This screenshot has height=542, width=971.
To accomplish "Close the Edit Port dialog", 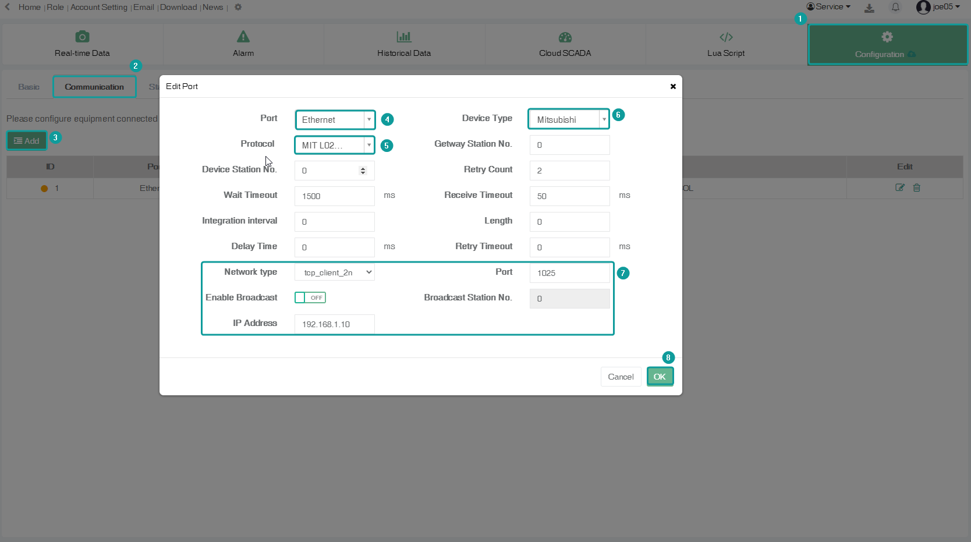I will 673,86.
